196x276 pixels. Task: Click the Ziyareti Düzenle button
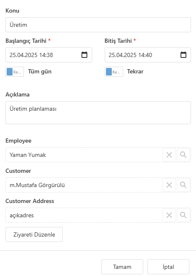pos(34,234)
